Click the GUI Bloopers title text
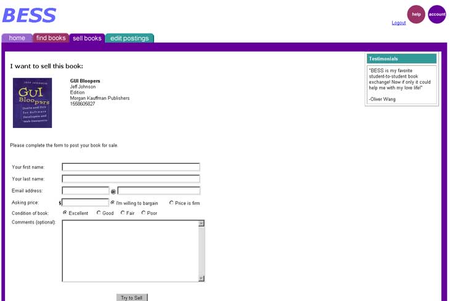This screenshot has width=450, height=301. click(x=85, y=81)
